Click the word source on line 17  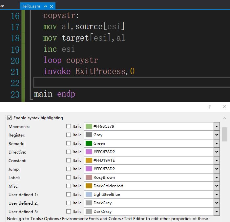tap(89, 27)
